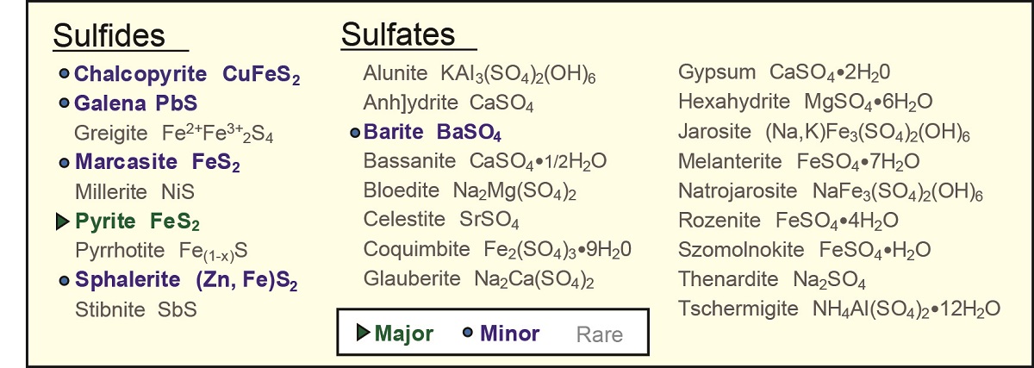Click the Rare label in legend

point(599,334)
